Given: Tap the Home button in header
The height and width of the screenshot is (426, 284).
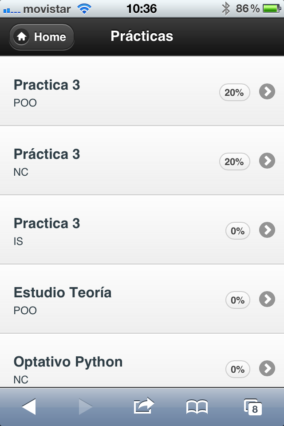Looking at the screenshot, I should [42, 37].
